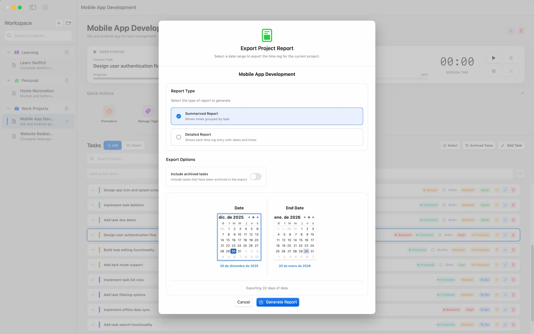
Task: Click the new folder icon in Workspace
Action: [68, 23]
